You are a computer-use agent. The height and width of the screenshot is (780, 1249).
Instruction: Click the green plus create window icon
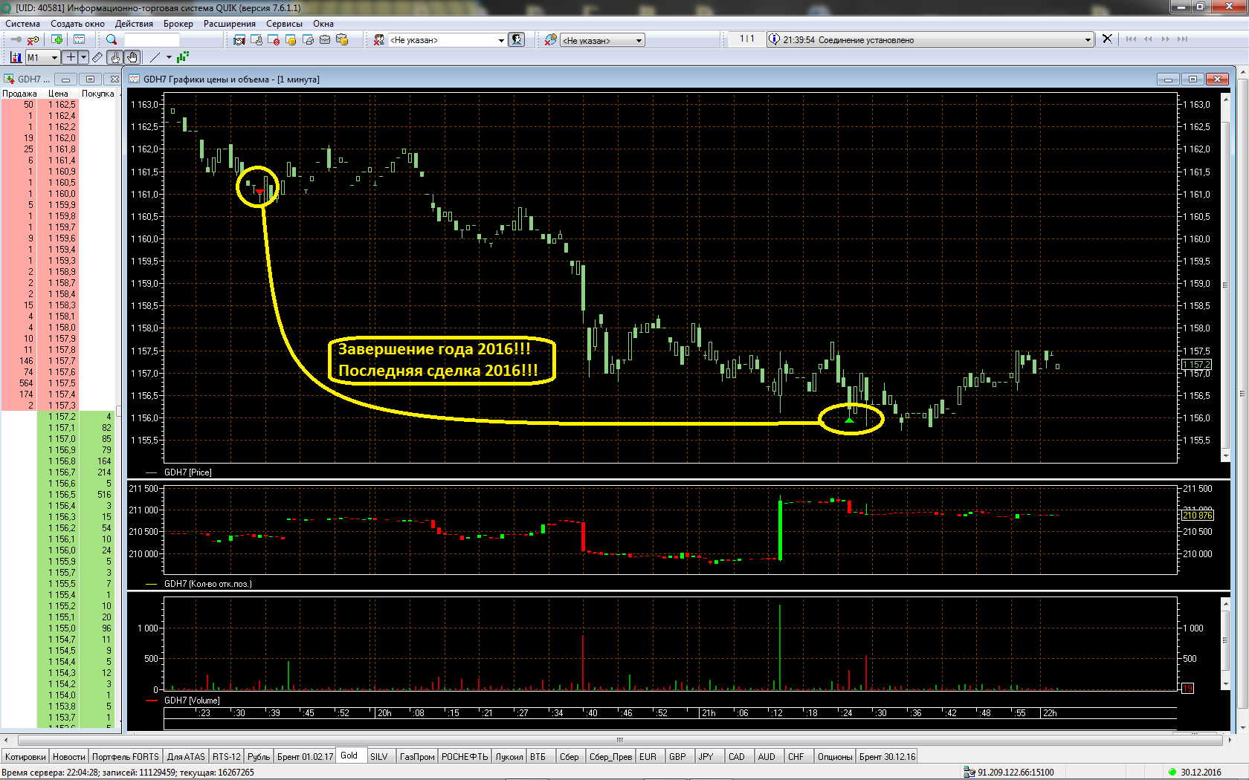pos(57,39)
